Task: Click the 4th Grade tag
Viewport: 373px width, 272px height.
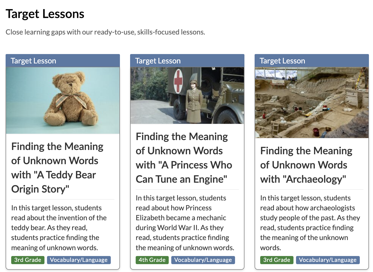Action: click(152, 260)
